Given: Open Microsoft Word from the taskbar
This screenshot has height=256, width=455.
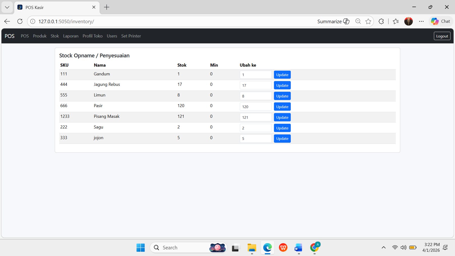Looking at the screenshot, I should coord(298,248).
